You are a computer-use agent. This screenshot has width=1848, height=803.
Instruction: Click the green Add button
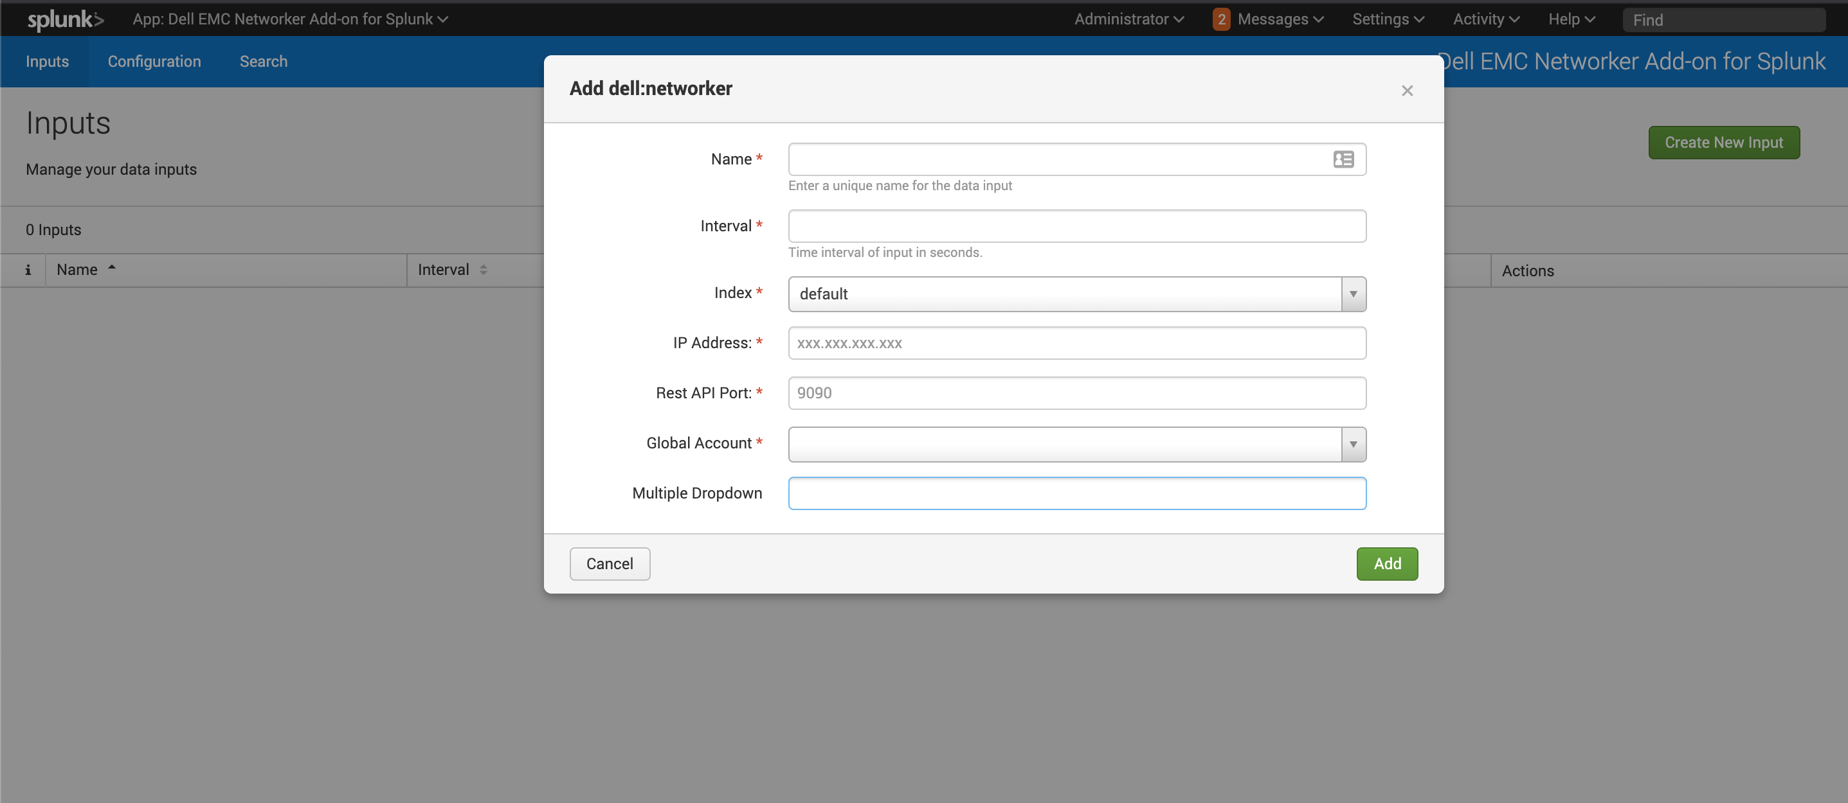click(x=1387, y=563)
